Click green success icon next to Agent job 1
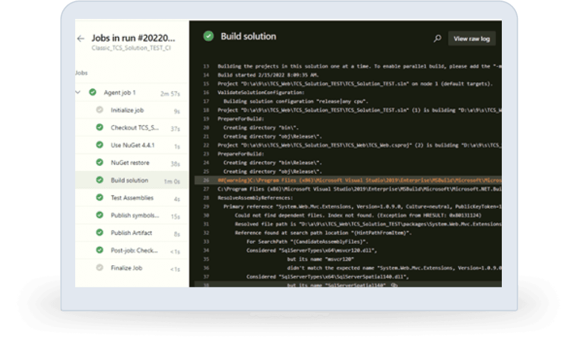 coord(92,92)
